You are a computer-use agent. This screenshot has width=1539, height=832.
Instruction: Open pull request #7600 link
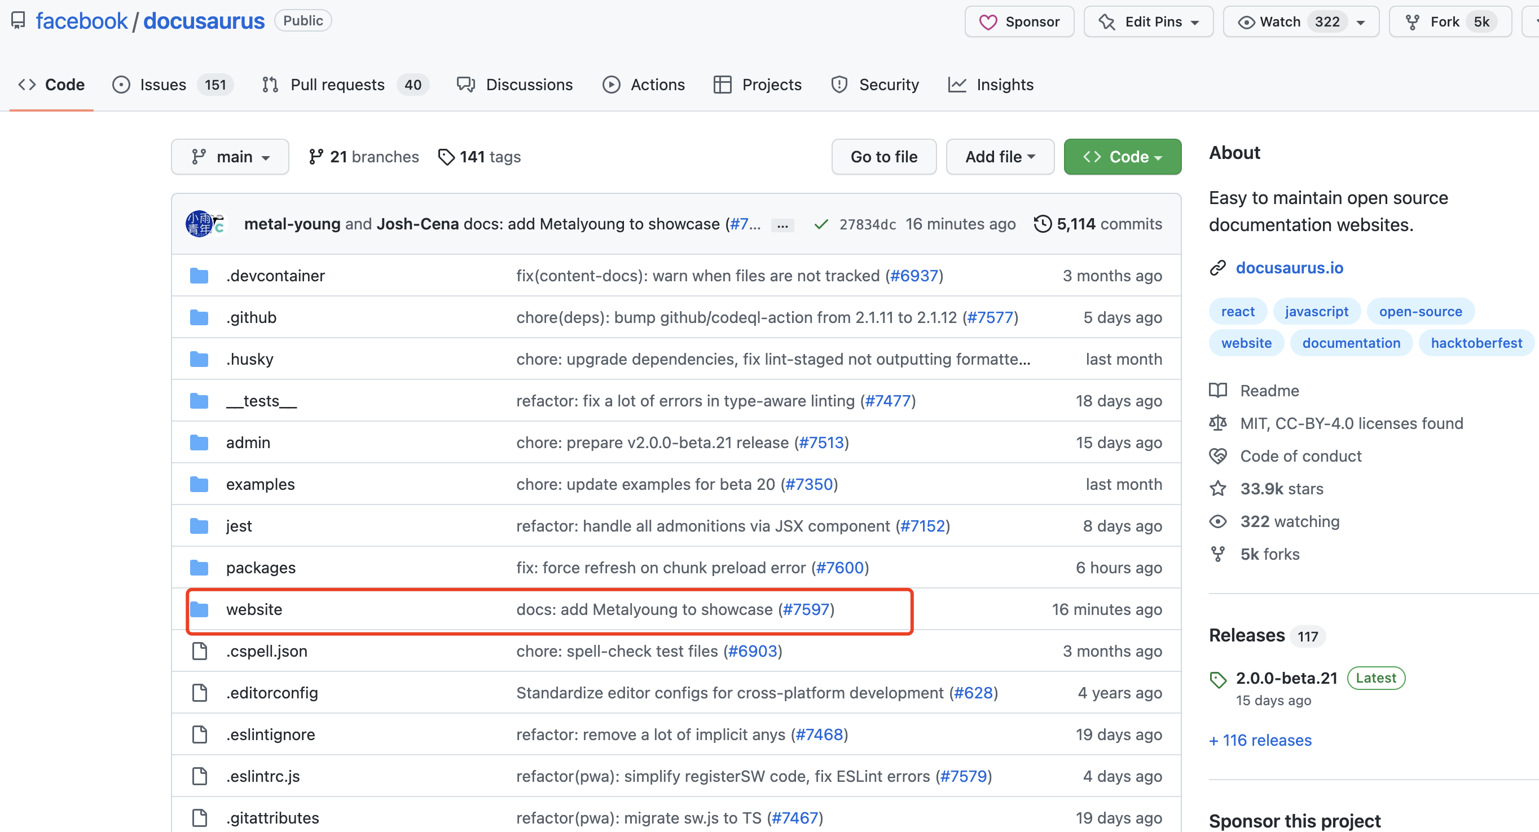click(x=840, y=568)
